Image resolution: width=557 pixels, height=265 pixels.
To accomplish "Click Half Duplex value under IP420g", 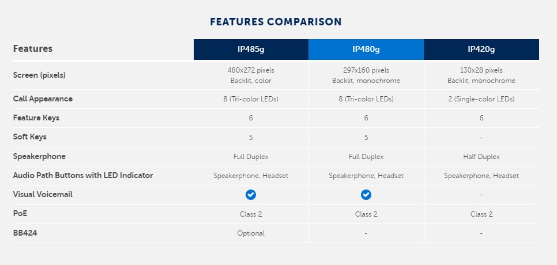I will [481, 157].
